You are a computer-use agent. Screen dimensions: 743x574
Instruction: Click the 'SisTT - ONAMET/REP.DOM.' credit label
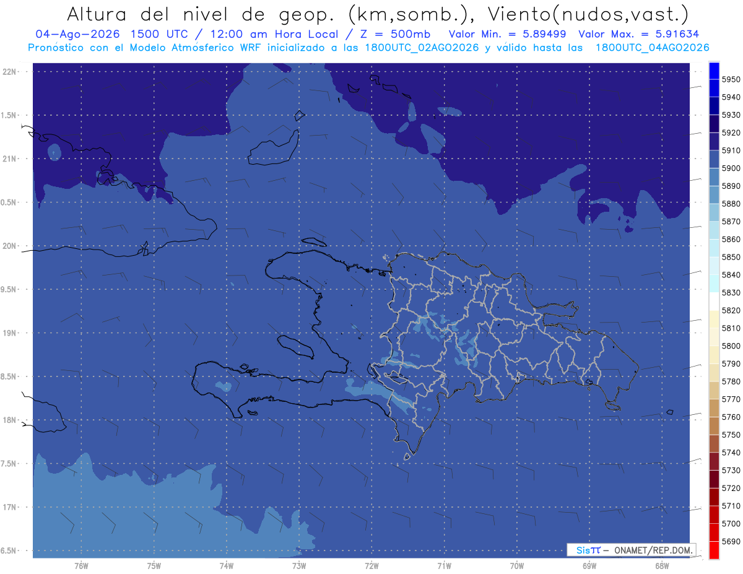coord(631,550)
